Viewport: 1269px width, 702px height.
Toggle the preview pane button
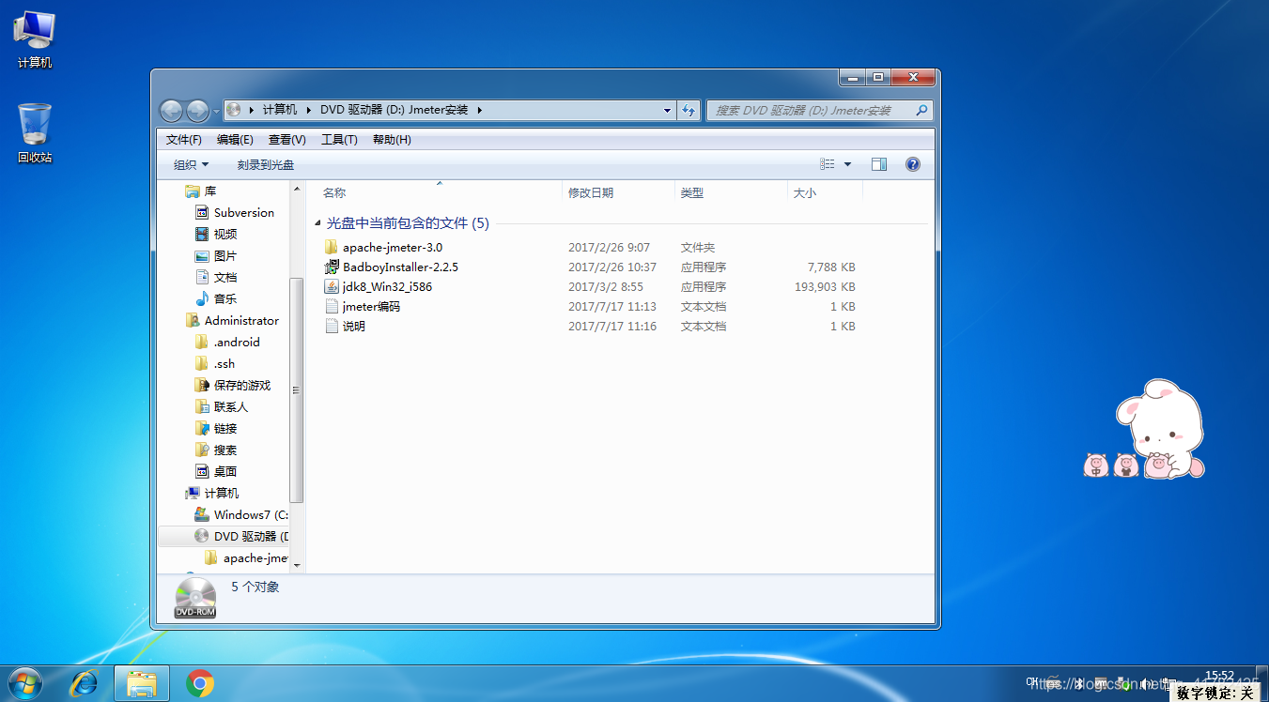click(x=878, y=164)
